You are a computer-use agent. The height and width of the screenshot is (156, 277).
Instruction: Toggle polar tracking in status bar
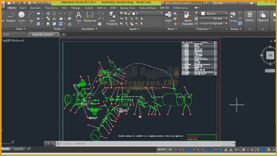click(x=189, y=150)
